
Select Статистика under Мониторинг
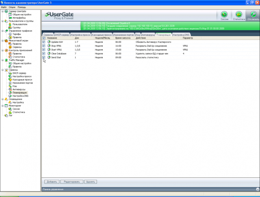pos(19,112)
